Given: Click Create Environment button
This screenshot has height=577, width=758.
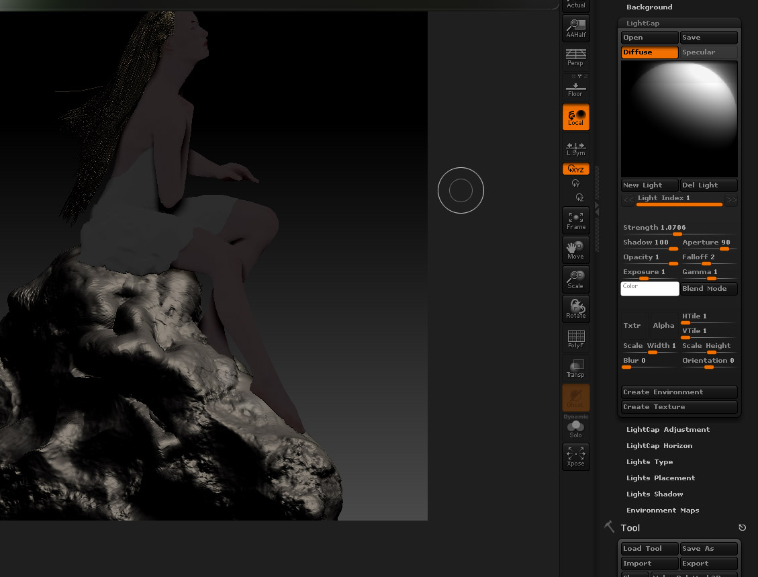Looking at the screenshot, I should click(679, 392).
